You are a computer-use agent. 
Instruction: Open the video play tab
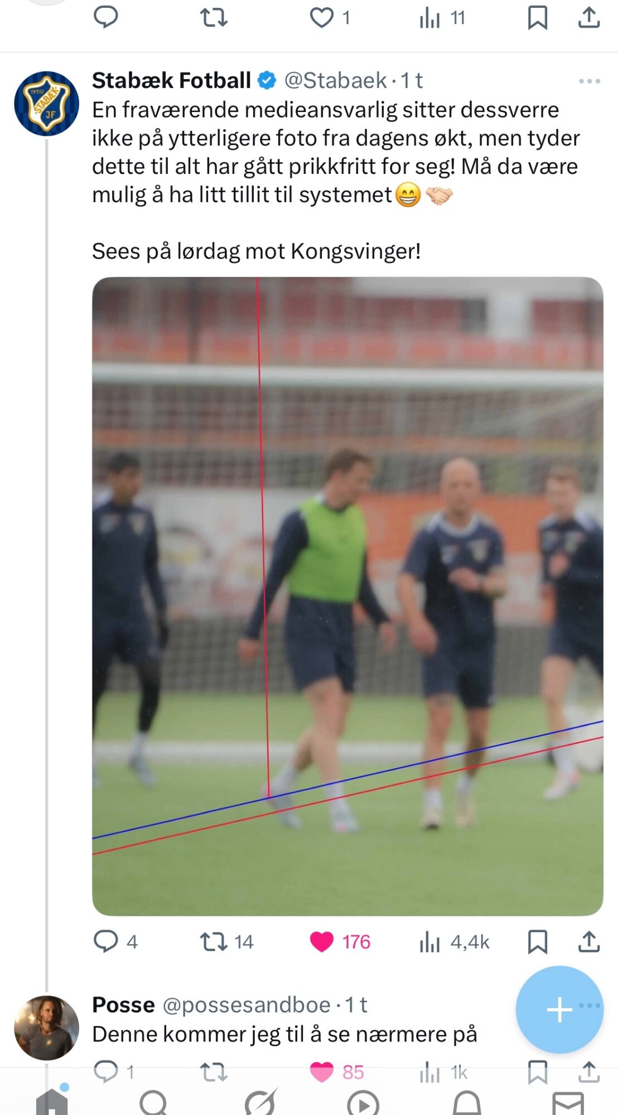point(363,1103)
